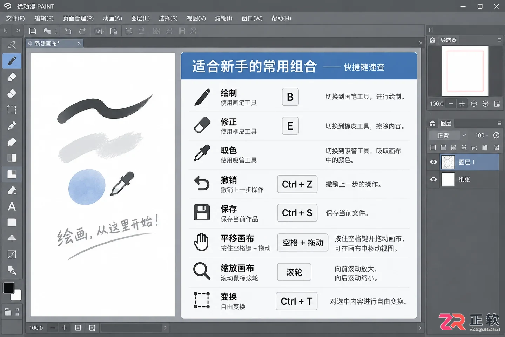Viewport: 505px width, 337px height.
Task: Select the gradient tool in left toolbar
Action: point(12,158)
